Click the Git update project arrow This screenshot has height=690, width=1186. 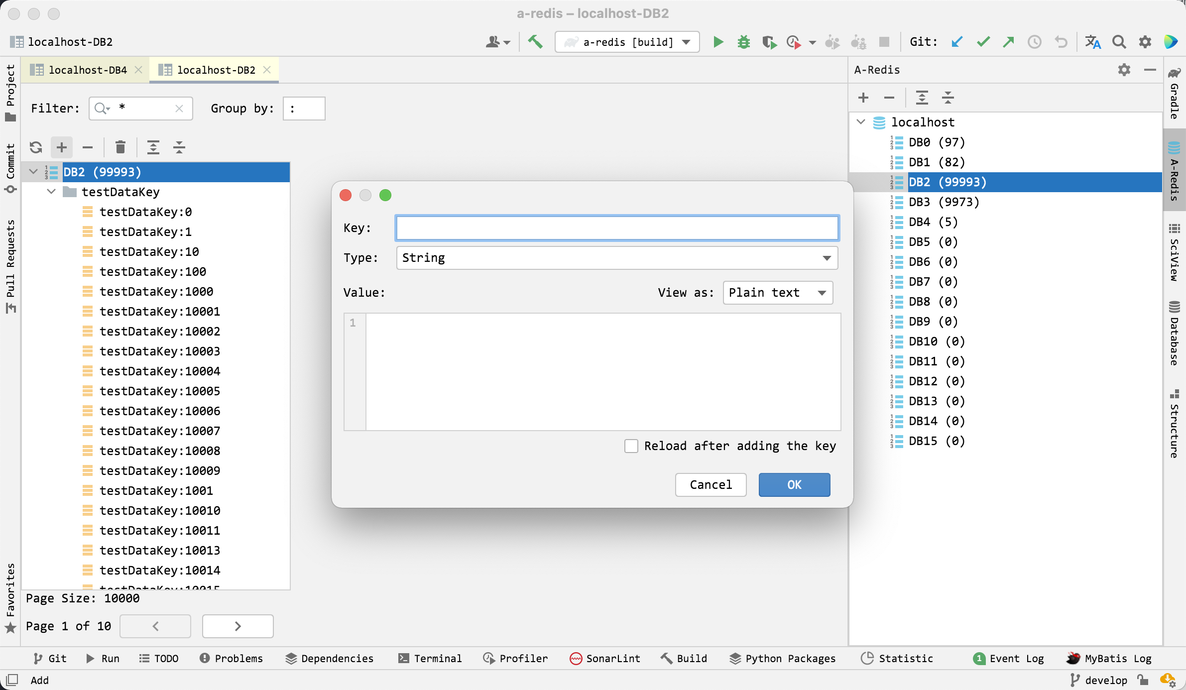tap(956, 42)
